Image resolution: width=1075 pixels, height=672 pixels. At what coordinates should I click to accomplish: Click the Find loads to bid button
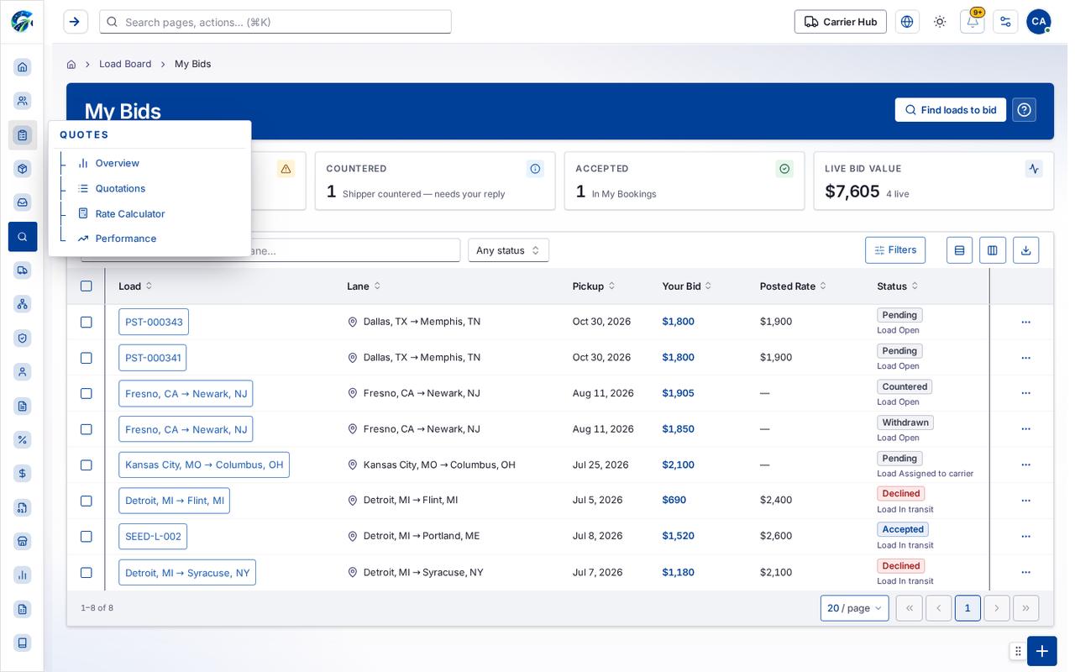951,110
